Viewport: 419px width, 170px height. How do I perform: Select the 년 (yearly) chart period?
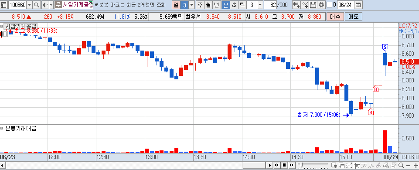pyautogui.click(x=217, y=5)
